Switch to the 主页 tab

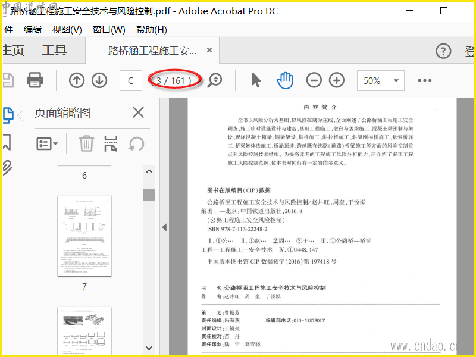pos(13,50)
